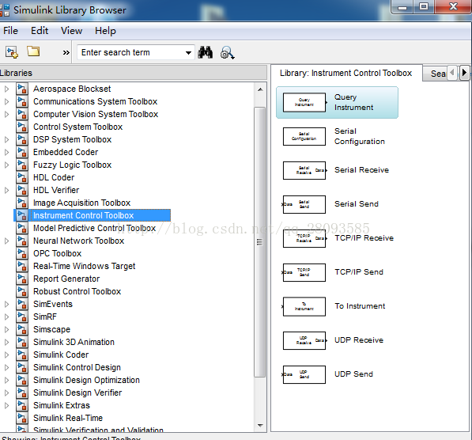The width and height of the screenshot is (472, 440).
Task: Open search options gear magnifier icon
Action: click(227, 53)
